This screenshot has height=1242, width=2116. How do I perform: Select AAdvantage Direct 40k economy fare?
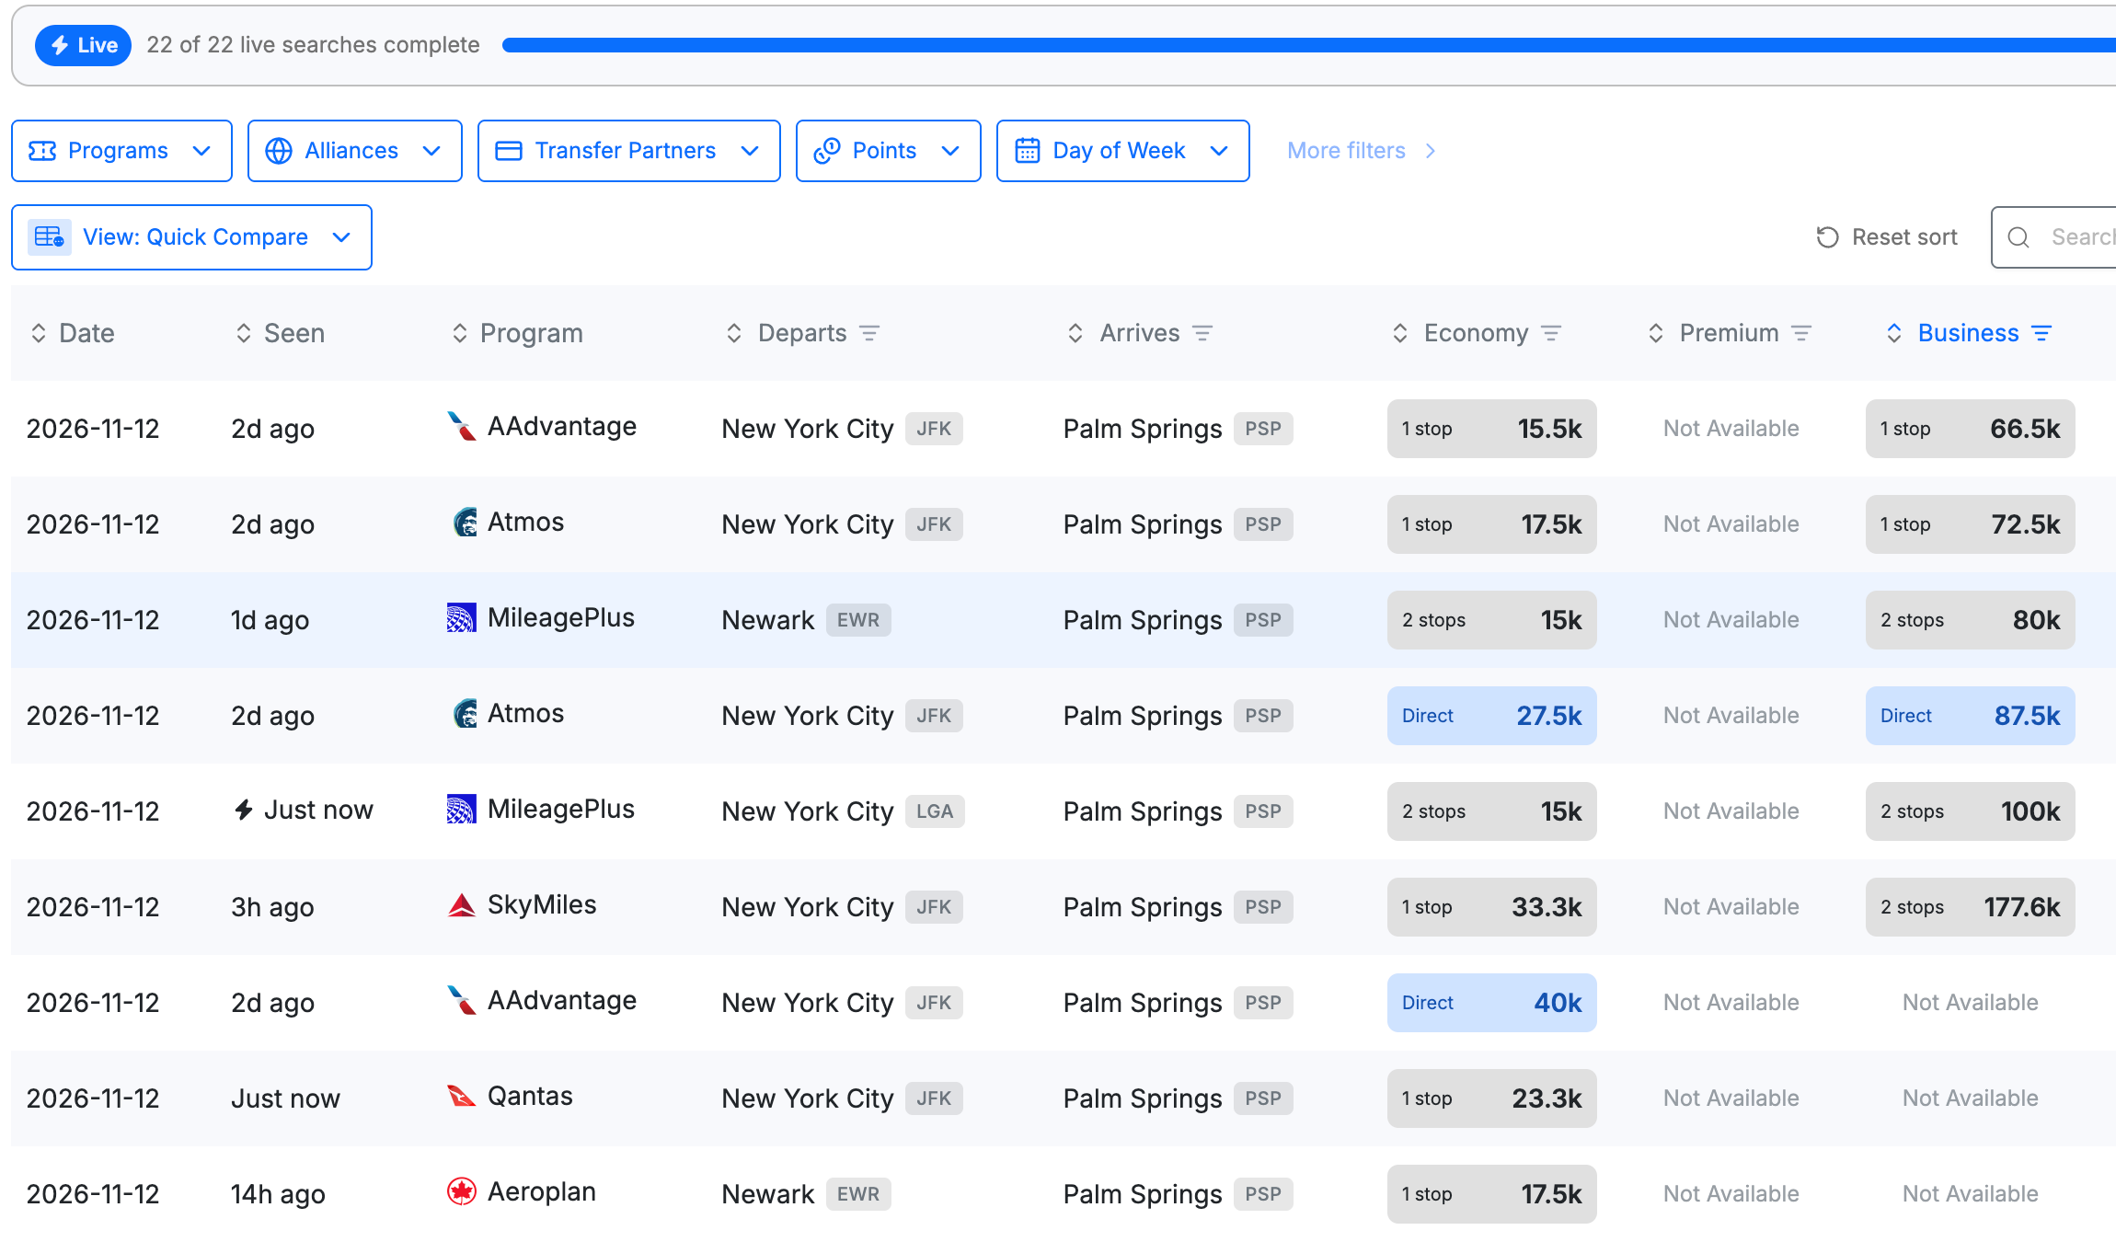click(x=1492, y=1003)
